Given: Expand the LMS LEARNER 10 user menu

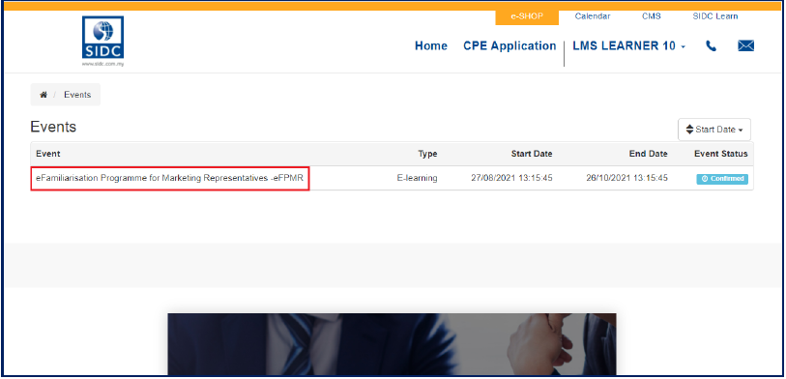Looking at the screenshot, I should point(628,46).
